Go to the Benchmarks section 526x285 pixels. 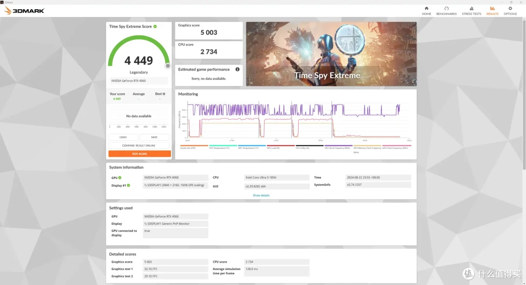click(446, 11)
